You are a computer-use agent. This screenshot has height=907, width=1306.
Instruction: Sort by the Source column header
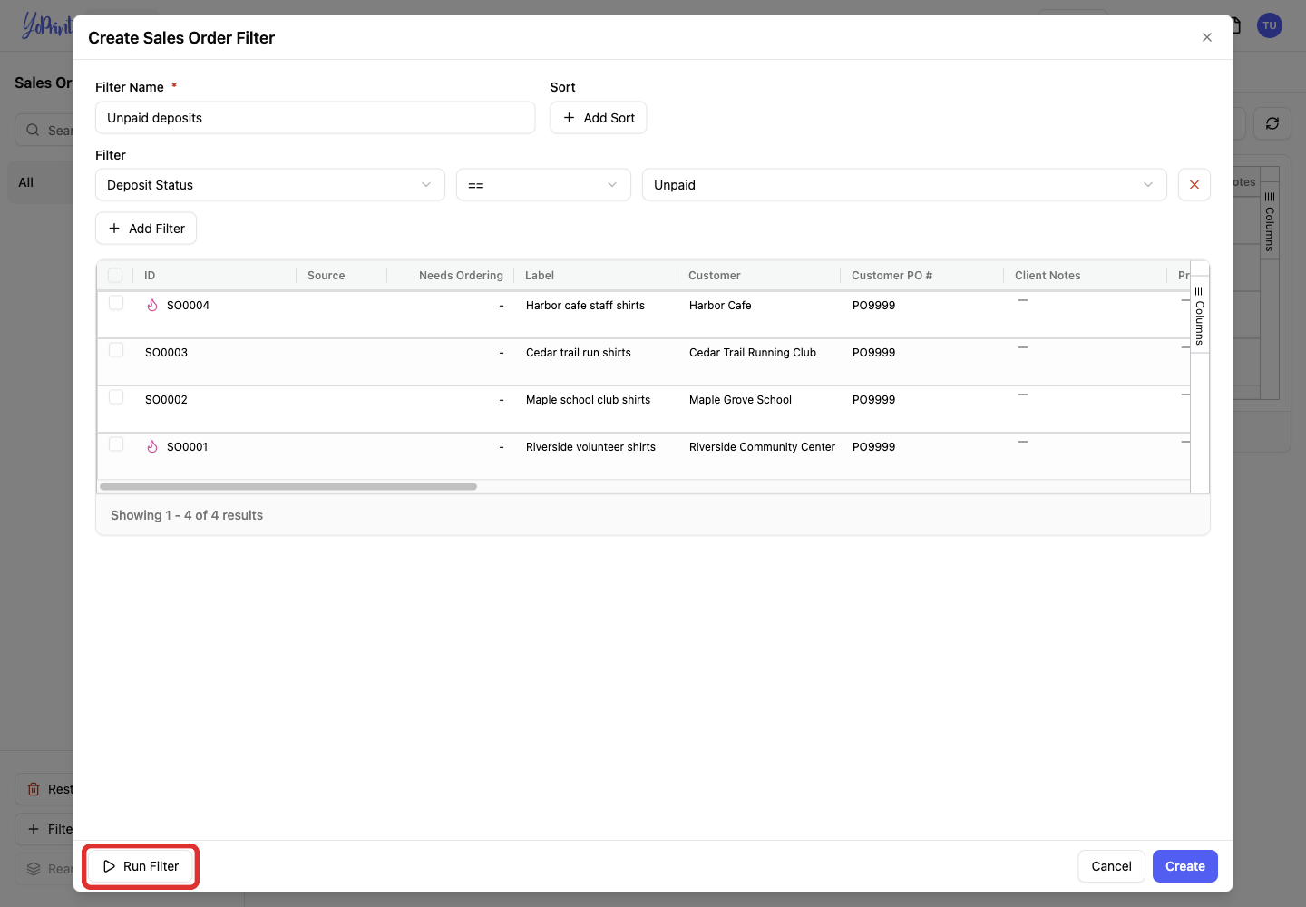(x=326, y=276)
